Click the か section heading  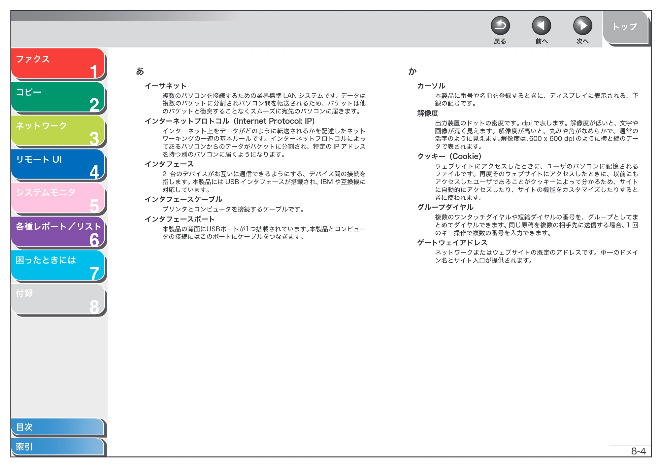point(412,71)
